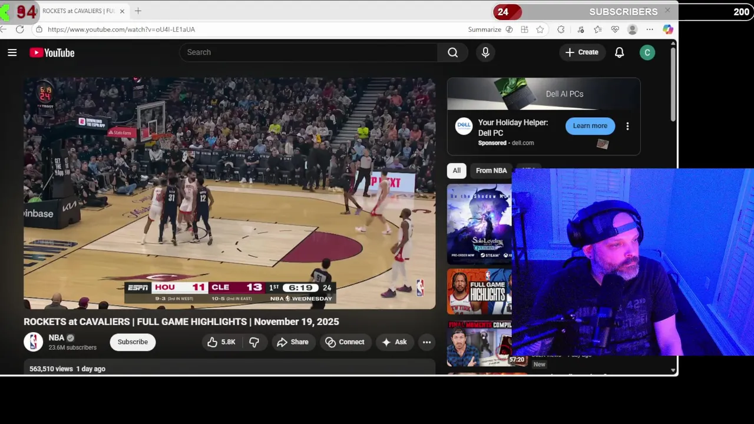The width and height of the screenshot is (754, 424).
Task: Open the YouTube notifications bell
Action: click(619, 52)
